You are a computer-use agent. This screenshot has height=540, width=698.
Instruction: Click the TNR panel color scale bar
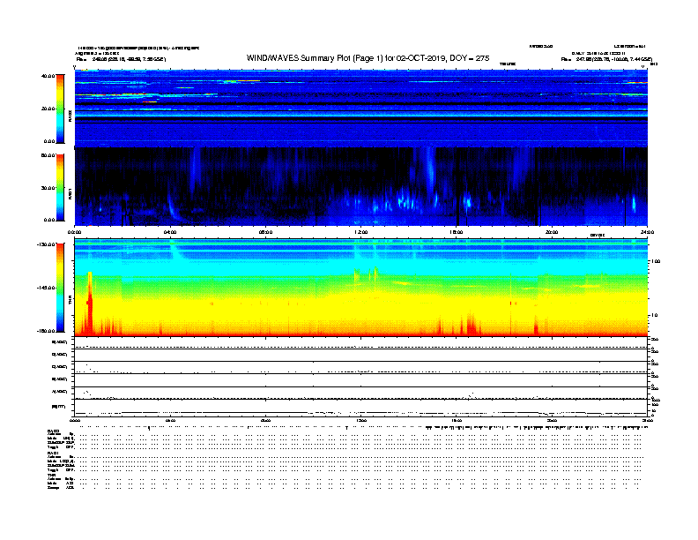[x=60, y=288]
